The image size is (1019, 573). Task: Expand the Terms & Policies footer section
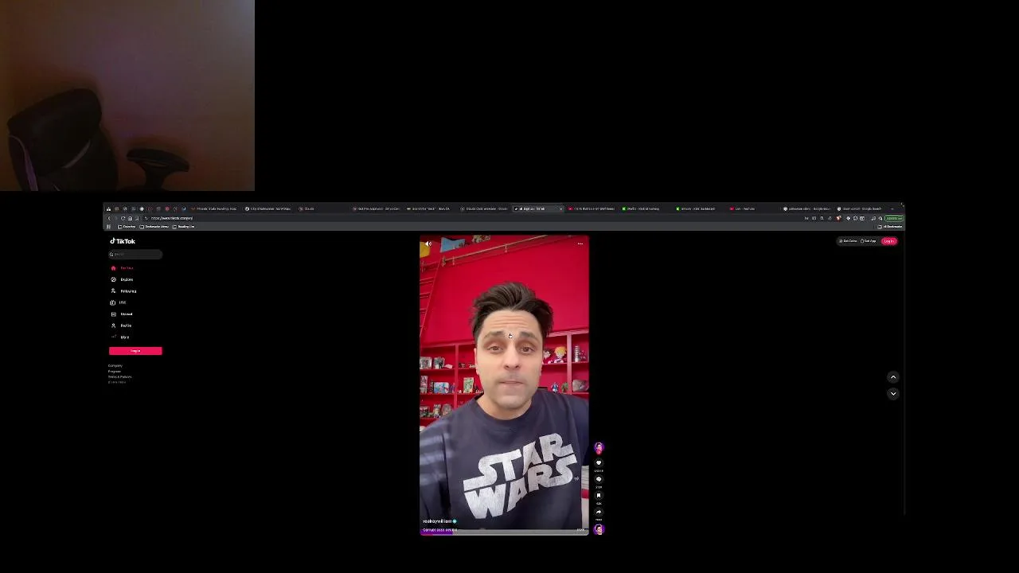coord(120,377)
